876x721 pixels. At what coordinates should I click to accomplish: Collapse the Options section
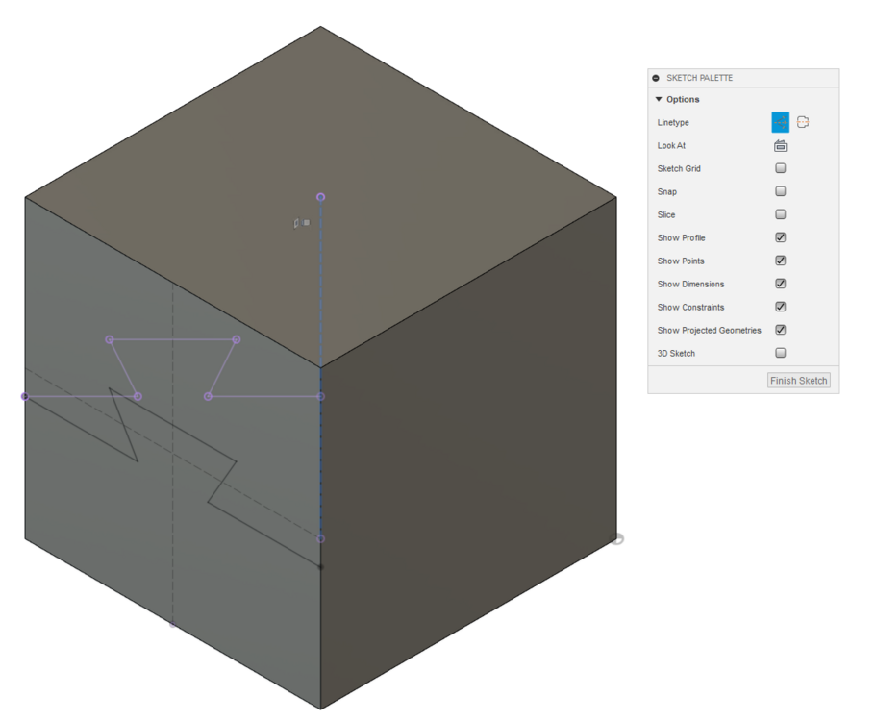tap(659, 99)
